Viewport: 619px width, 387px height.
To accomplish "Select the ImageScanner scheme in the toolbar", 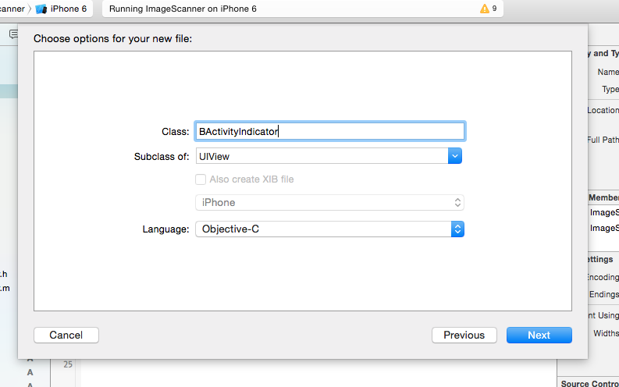I will pos(12,9).
